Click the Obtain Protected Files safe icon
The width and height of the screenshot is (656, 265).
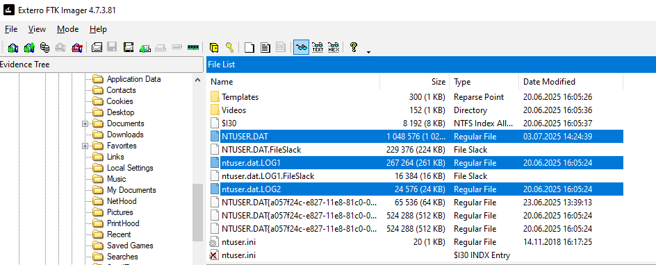[x=214, y=48]
